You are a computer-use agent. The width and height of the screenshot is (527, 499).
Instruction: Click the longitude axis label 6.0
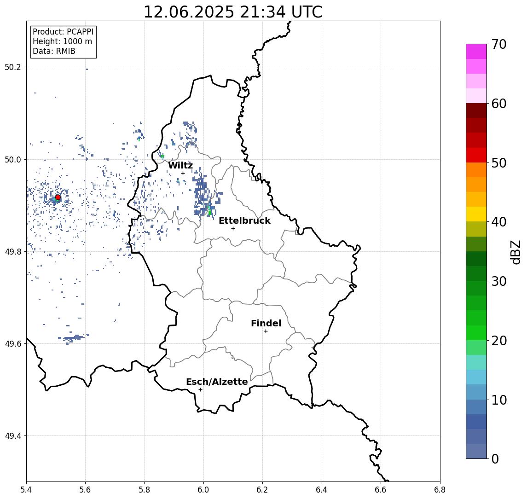pos(203,490)
